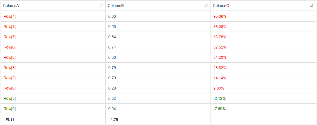The width and height of the screenshot is (317, 125).
Task: Click the 0.55 value in ColumnB
Action: pyautogui.click(x=112, y=27)
